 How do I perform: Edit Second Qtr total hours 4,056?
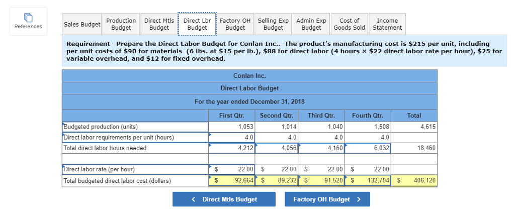277,148
